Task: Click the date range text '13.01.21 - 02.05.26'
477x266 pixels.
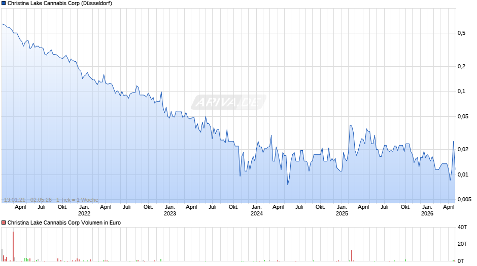Action: pos(28,200)
